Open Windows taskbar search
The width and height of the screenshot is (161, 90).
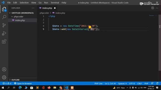click(x=9, y=88)
